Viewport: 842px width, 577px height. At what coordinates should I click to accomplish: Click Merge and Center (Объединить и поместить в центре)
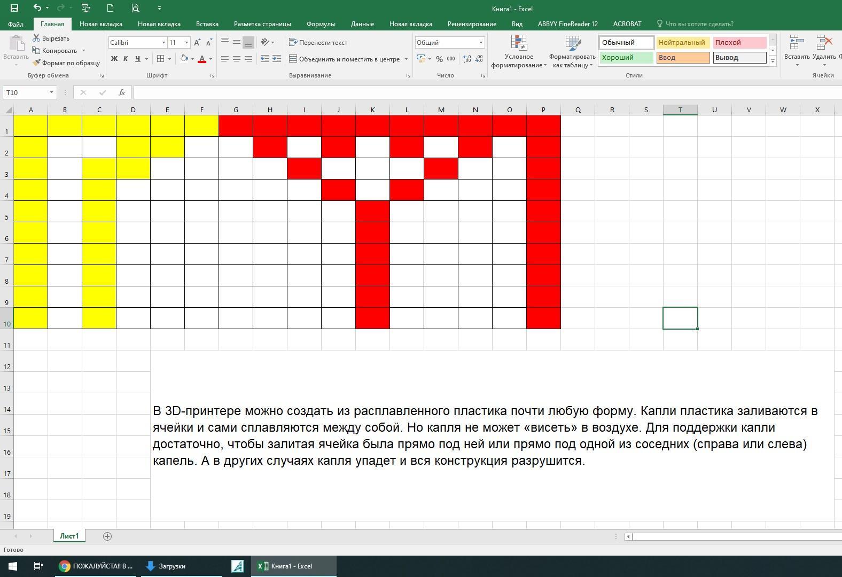345,59
